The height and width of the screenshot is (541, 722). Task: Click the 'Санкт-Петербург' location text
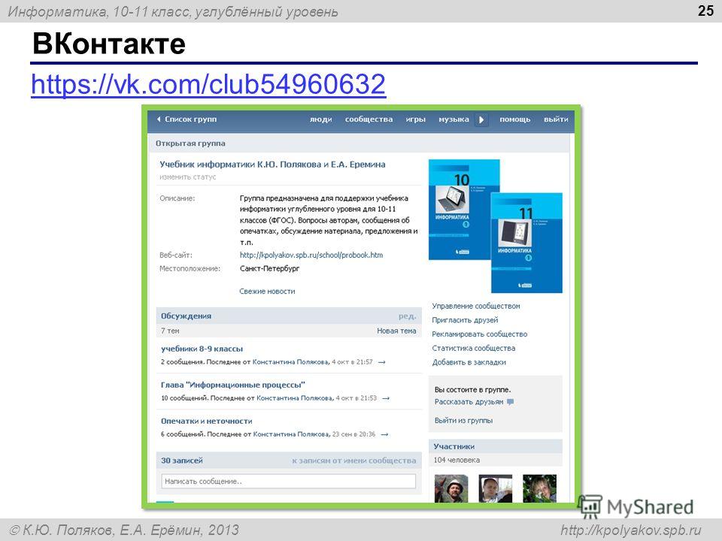(270, 269)
